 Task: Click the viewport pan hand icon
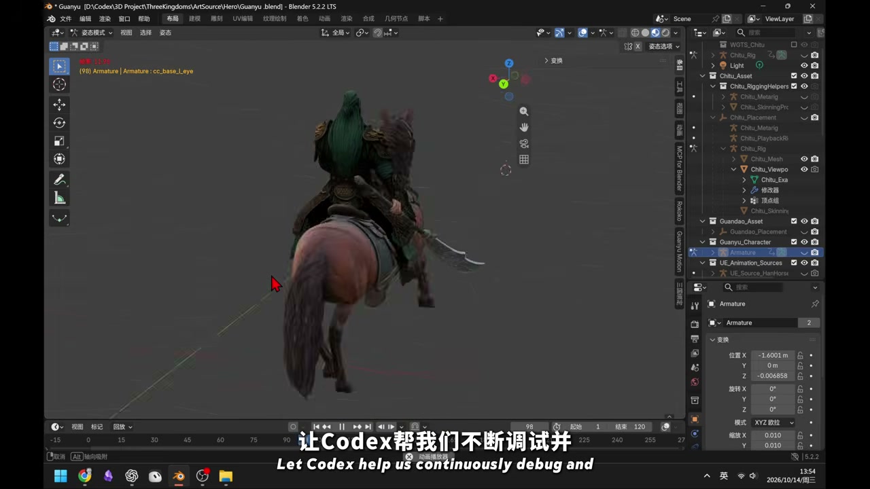pos(524,128)
